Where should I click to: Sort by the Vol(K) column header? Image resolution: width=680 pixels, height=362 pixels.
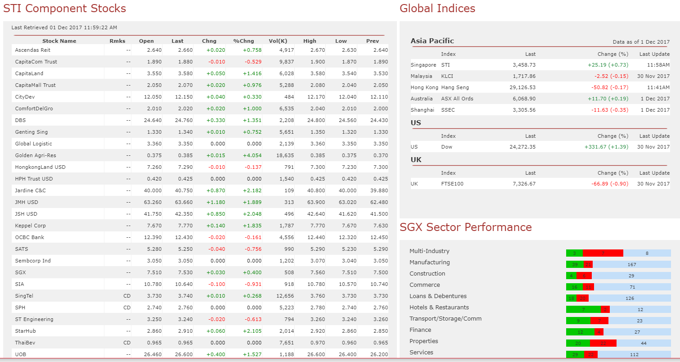pos(278,41)
